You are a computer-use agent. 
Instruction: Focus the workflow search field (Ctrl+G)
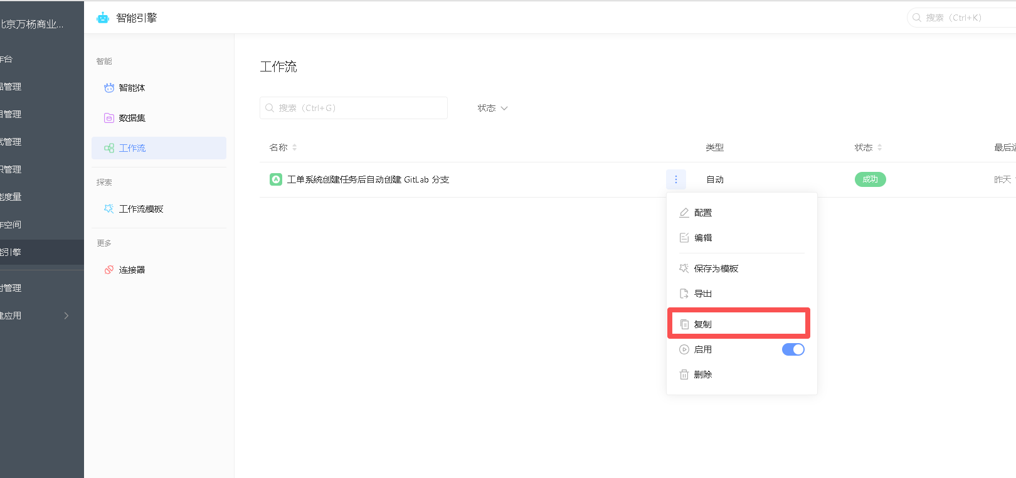click(x=354, y=108)
